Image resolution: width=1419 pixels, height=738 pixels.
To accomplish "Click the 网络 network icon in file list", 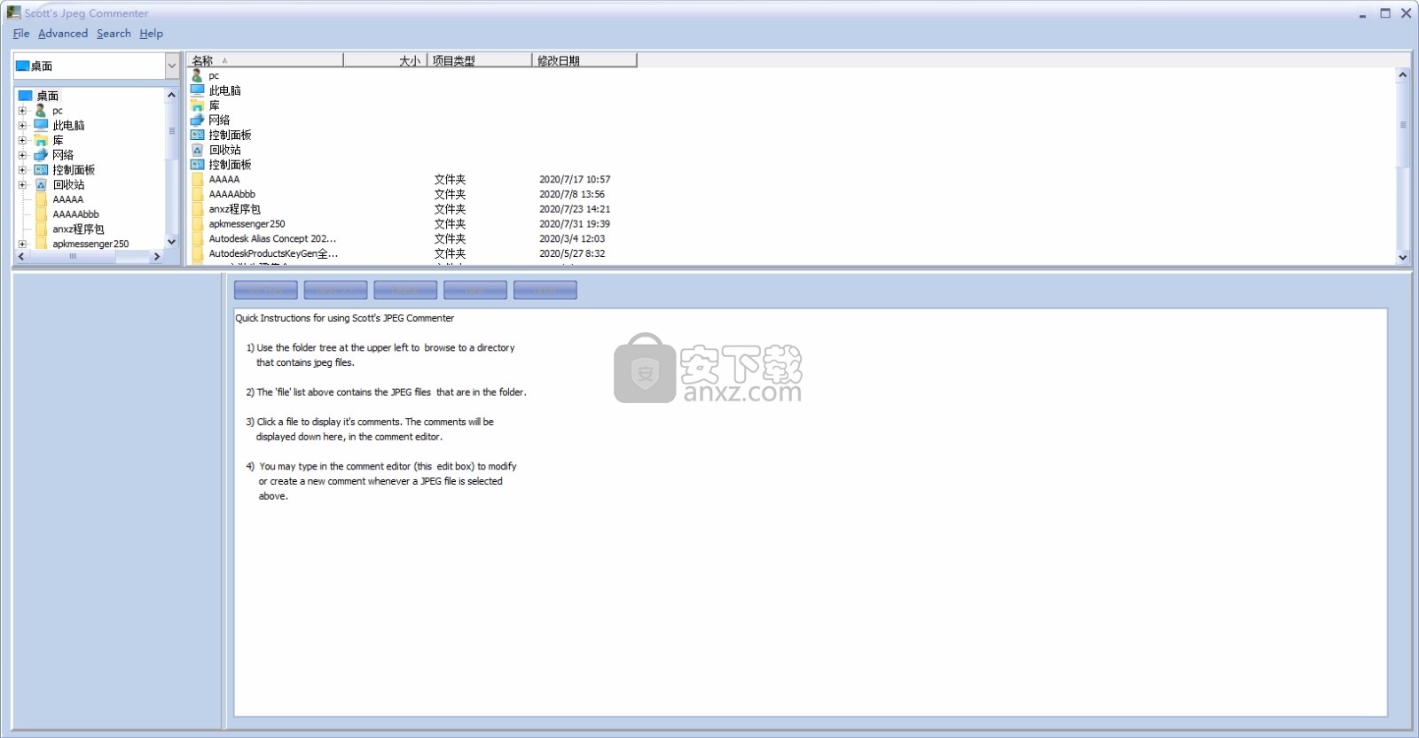I will [198, 120].
